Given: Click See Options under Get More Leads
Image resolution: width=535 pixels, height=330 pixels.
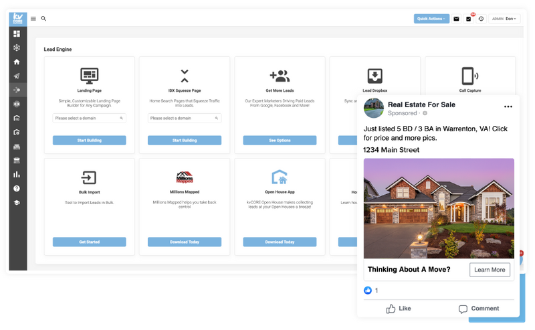Looking at the screenshot, I should coord(280,141).
